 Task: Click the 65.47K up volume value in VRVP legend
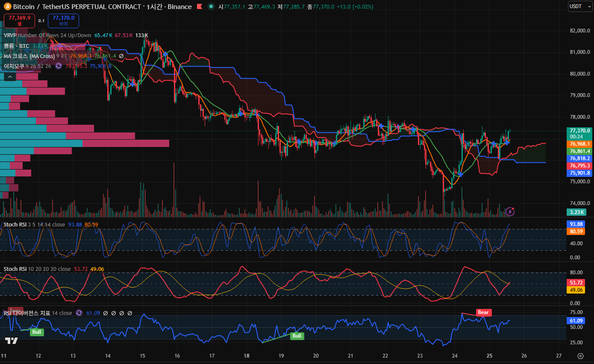click(x=103, y=35)
